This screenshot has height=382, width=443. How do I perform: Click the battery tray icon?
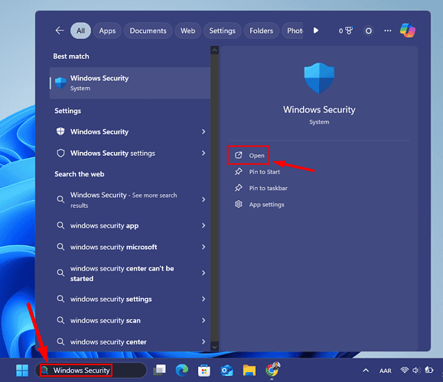(x=429, y=370)
